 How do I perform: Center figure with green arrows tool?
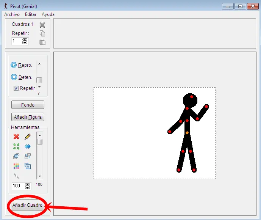point(16,146)
